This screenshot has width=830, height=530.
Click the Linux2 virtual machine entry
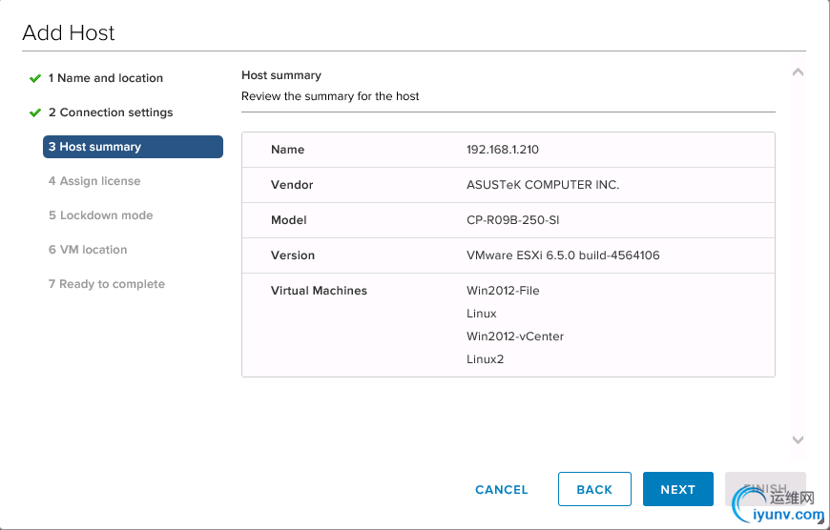point(485,359)
